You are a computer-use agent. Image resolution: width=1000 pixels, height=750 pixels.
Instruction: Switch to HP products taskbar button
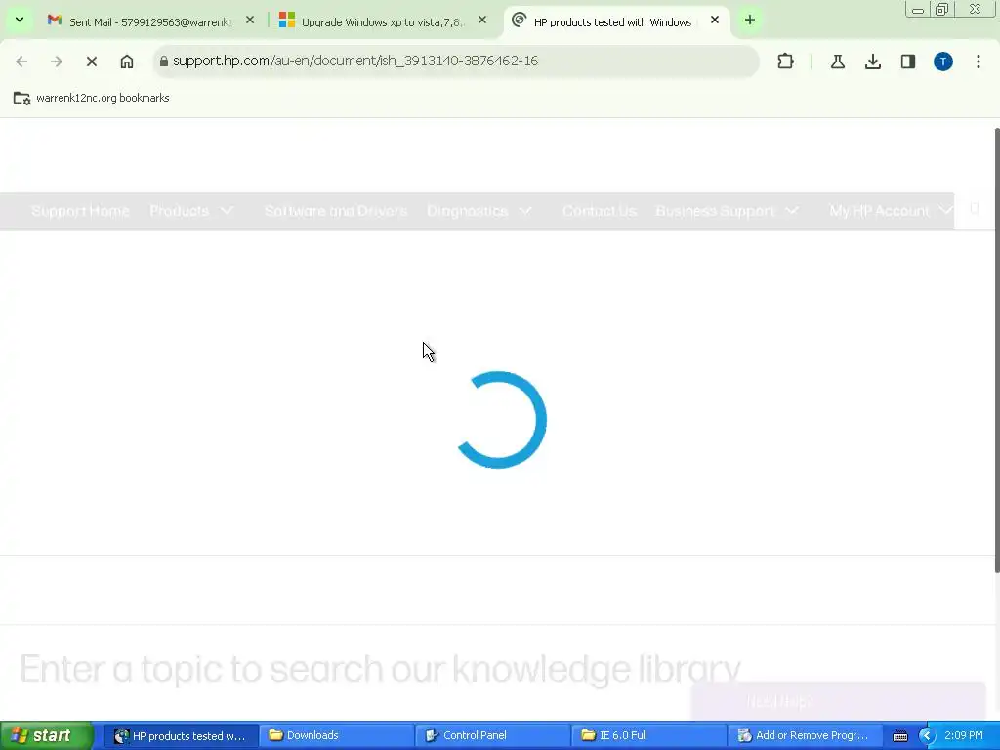click(182, 736)
